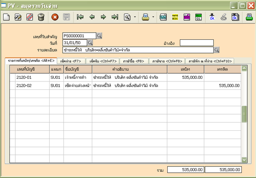Open the date picker next to 31/01/50
This screenshot has height=178, width=256.
click(90, 43)
